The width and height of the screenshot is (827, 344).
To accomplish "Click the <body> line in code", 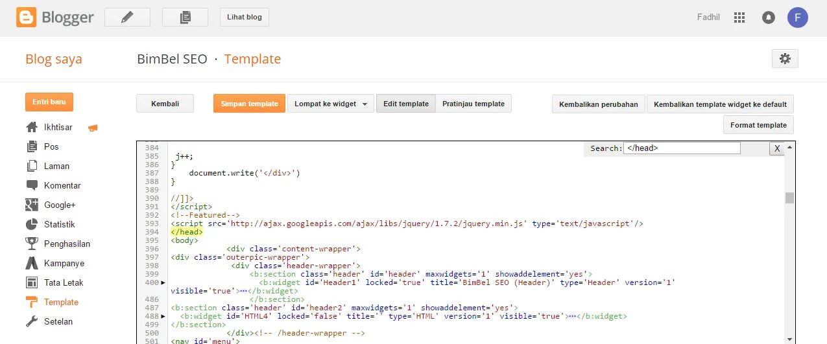I will tap(185, 240).
